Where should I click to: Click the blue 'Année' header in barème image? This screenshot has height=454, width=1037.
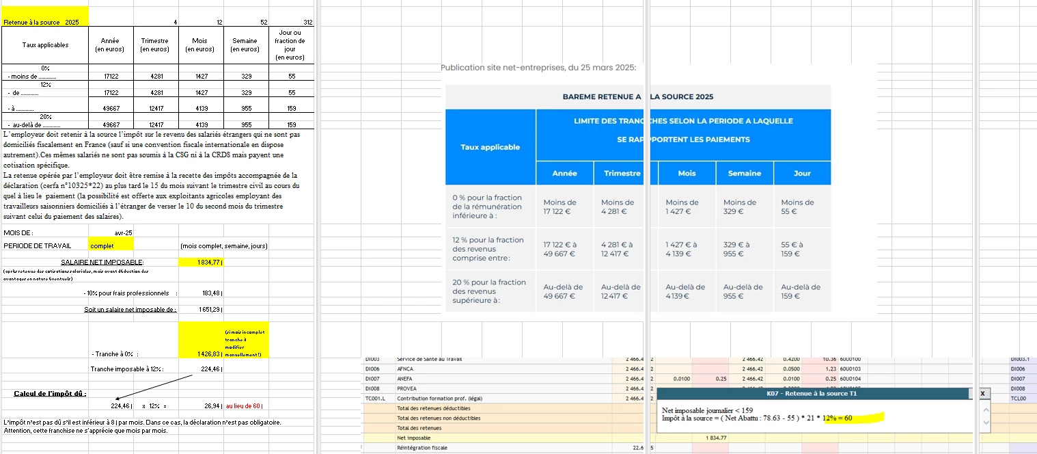point(564,173)
